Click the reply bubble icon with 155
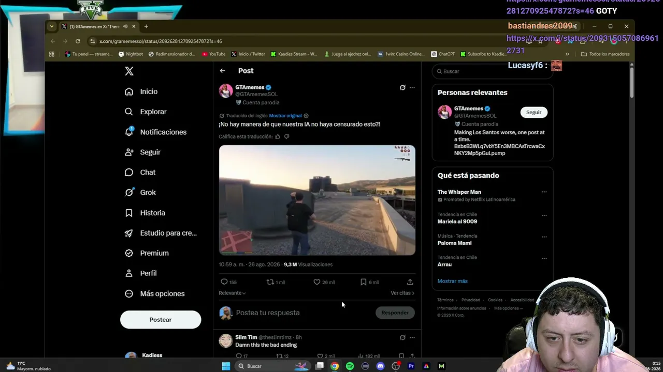 224,282
